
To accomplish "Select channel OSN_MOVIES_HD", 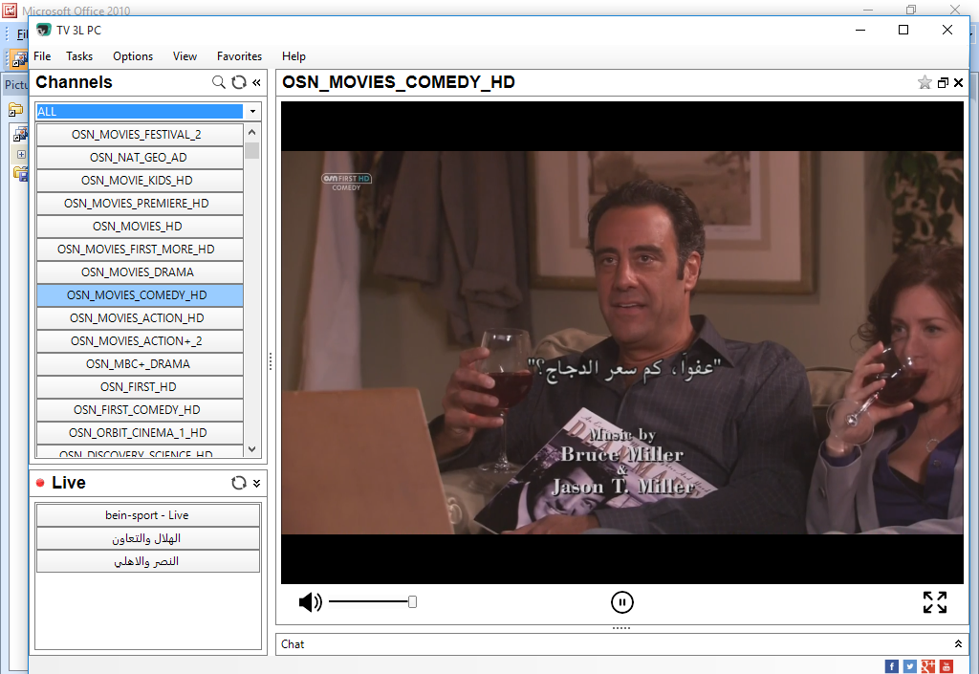I will 140,227.
